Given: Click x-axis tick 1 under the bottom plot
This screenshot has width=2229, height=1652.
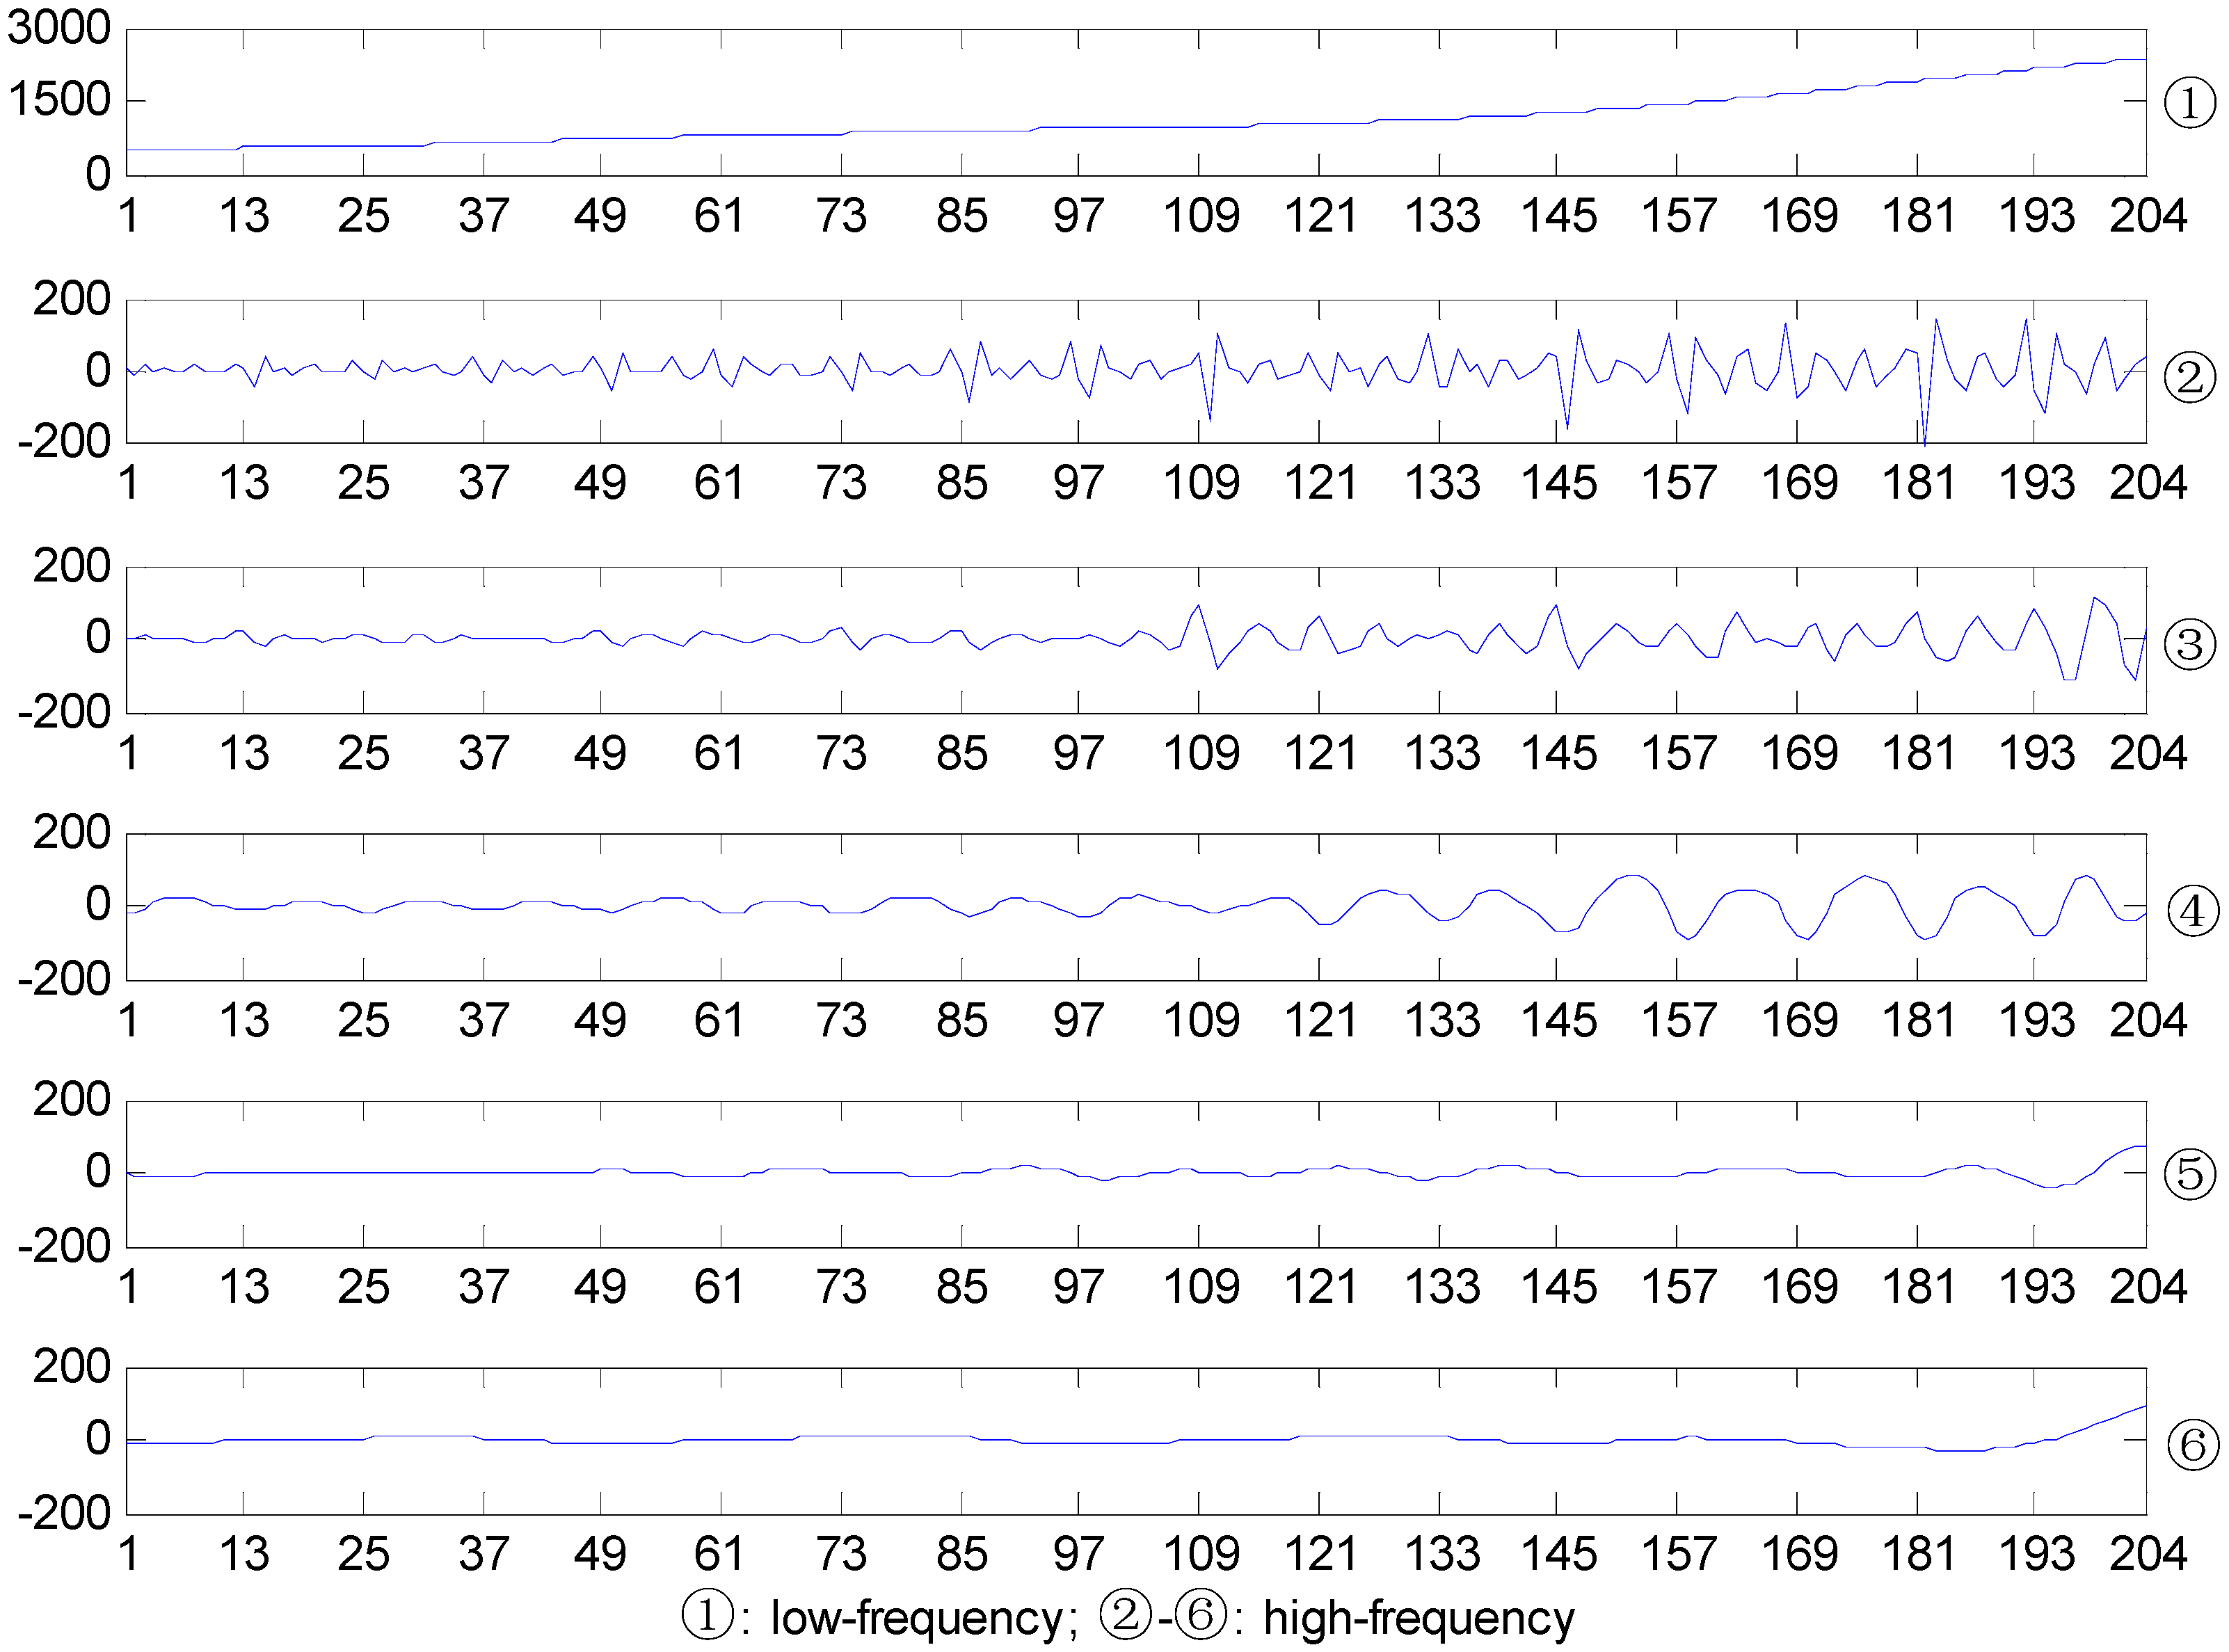Looking at the screenshot, I should (128, 1554).
